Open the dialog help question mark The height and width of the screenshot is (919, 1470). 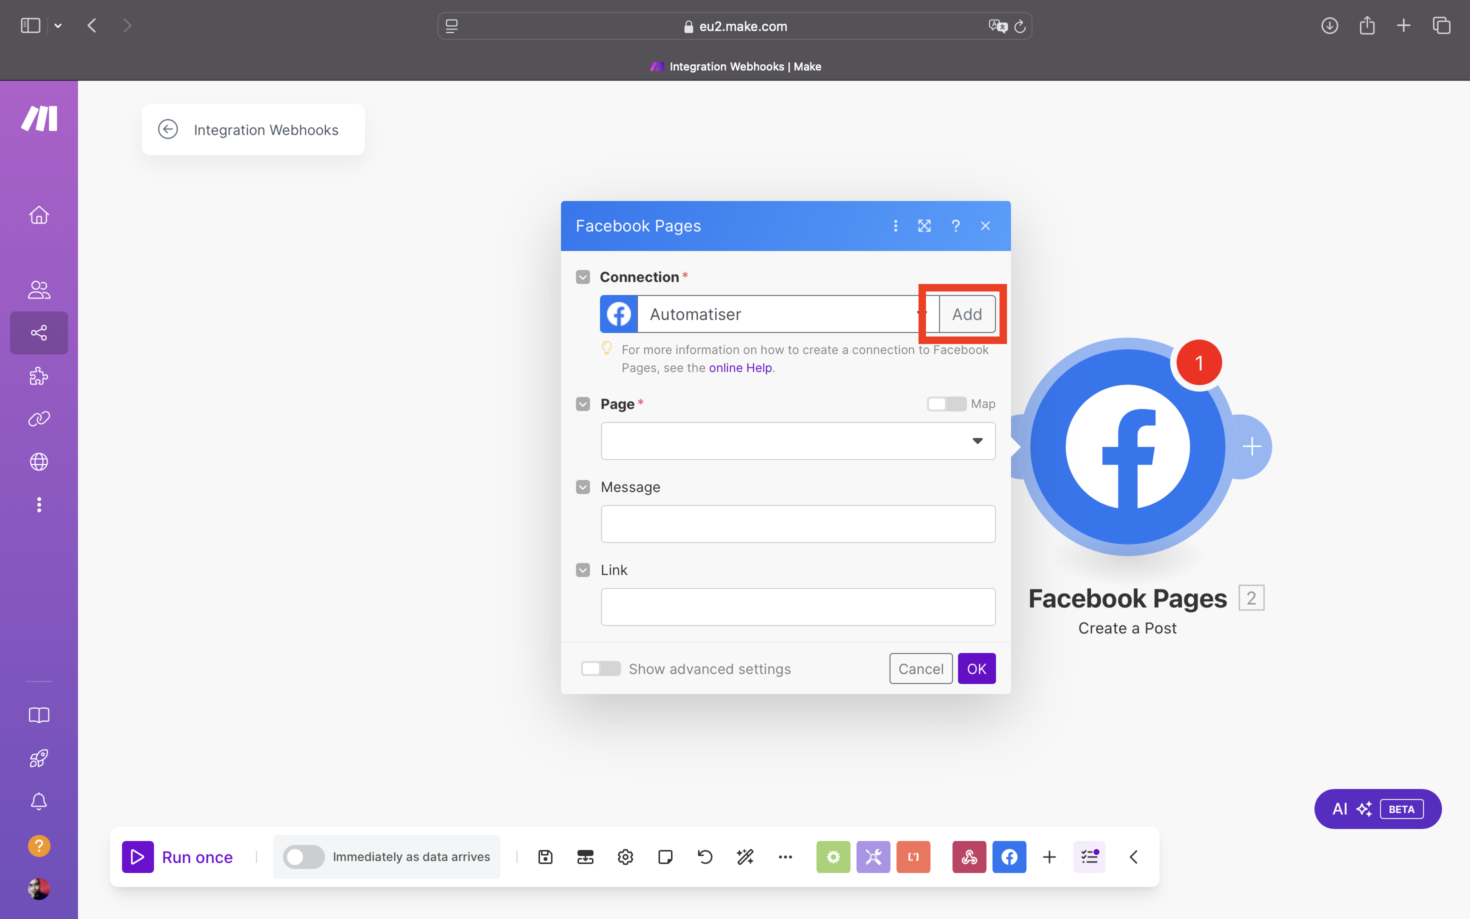(955, 226)
